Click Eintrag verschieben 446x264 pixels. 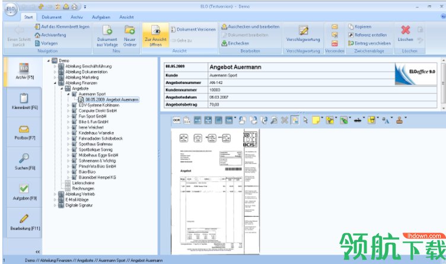pyautogui.click(x=369, y=43)
